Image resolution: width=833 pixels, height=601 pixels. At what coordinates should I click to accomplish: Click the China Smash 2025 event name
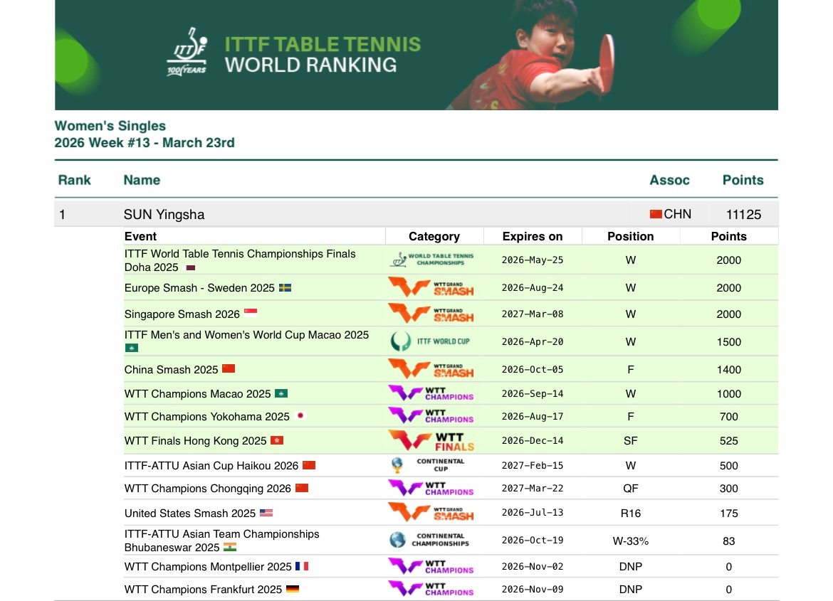(x=171, y=370)
